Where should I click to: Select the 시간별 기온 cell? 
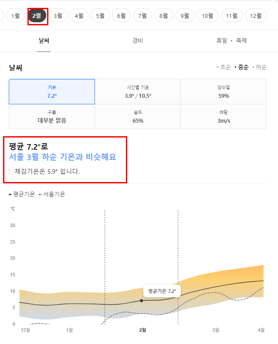138,92
